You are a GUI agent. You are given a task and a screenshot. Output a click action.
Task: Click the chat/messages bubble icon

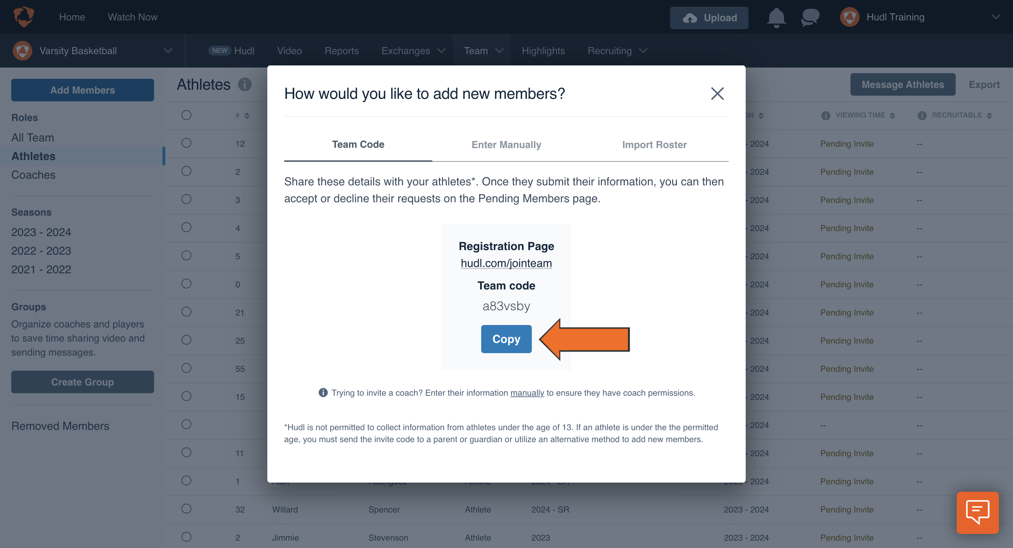(x=809, y=16)
